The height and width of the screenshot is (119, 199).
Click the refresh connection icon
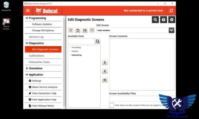point(171,11)
